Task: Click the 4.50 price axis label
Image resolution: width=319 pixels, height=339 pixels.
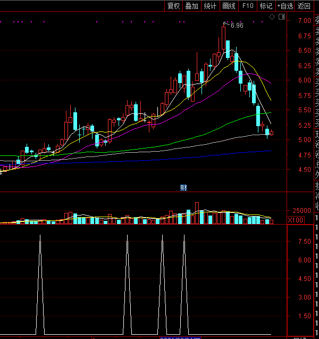Action: (305, 169)
